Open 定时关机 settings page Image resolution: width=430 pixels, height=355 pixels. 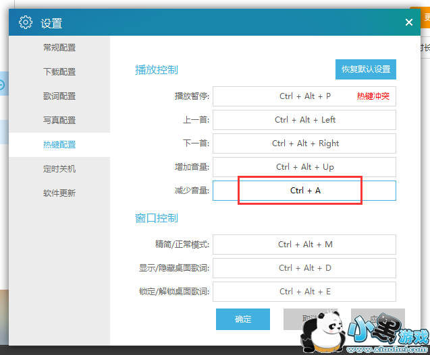pyautogui.click(x=59, y=169)
